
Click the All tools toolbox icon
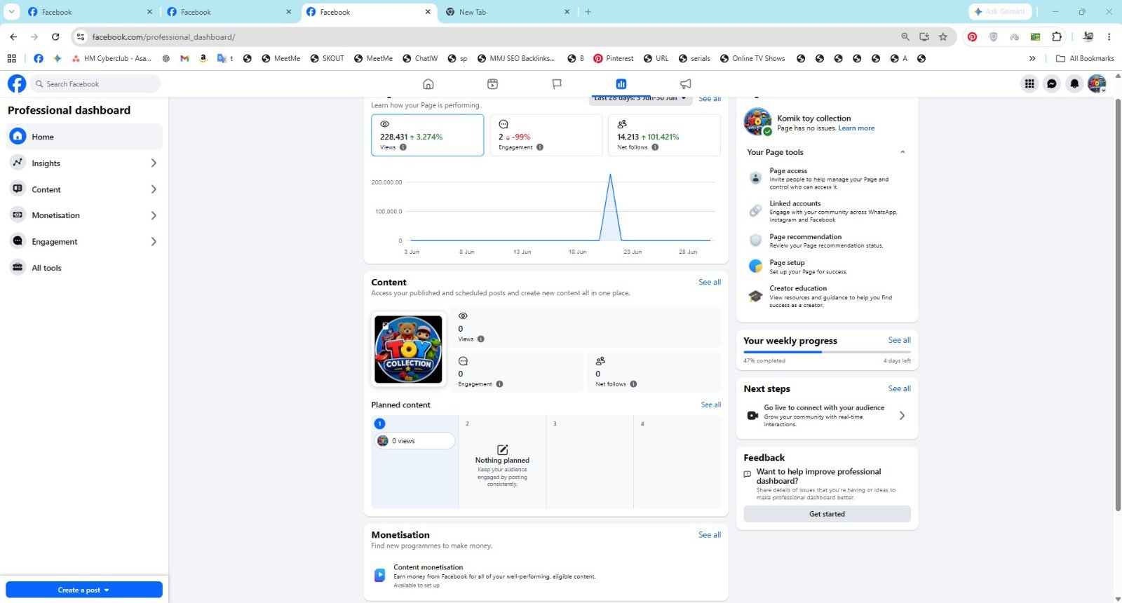[18, 267]
